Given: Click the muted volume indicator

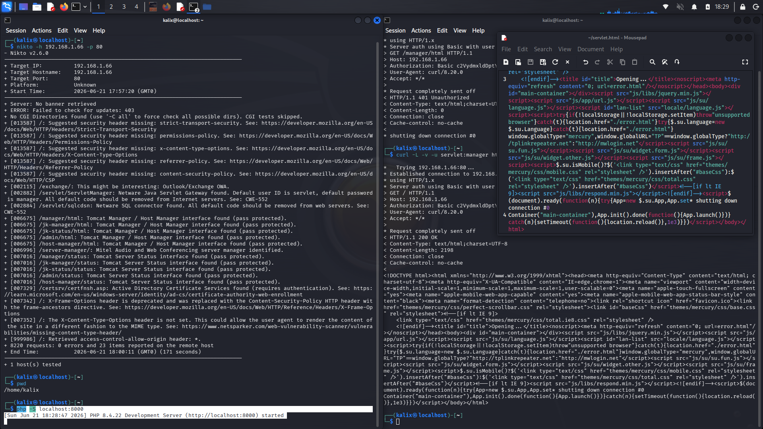Looking at the screenshot, I should point(680,7).
